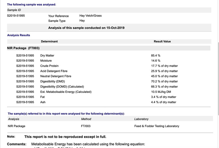Click the Analysis Results heading
The width and height of the screenshot is (219, 148).
tap(19, 35)
